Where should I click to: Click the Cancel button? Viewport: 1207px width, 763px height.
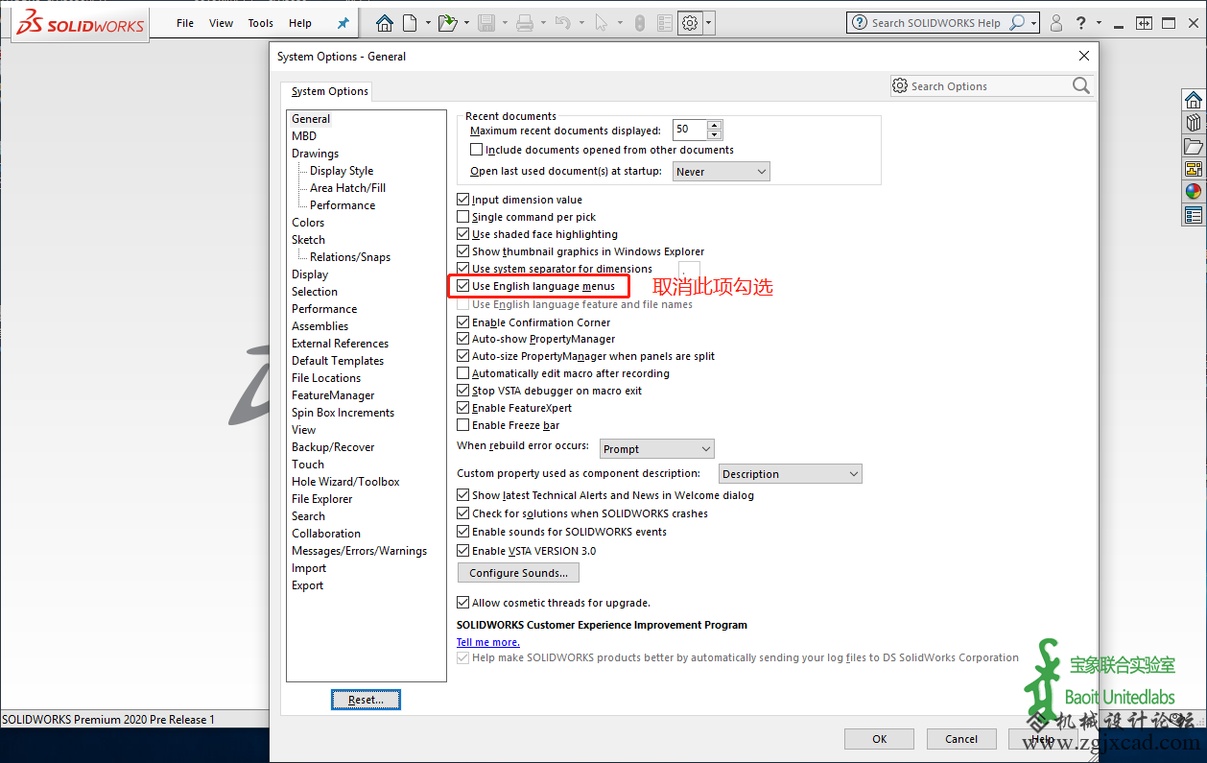pyautogui.click(x=961, y=739)
